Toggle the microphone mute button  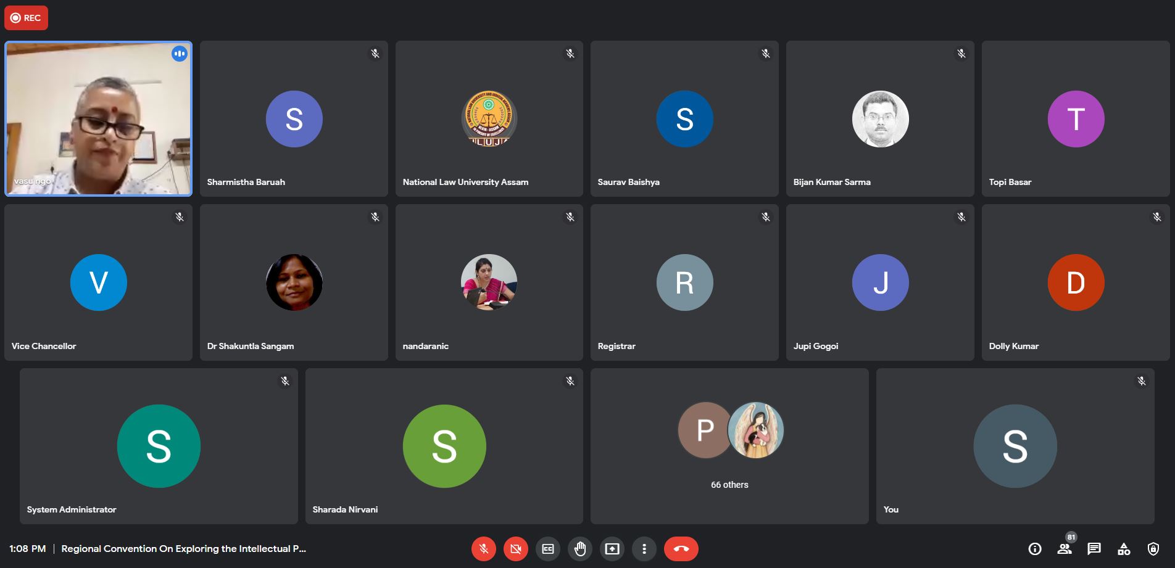point(484,549)
